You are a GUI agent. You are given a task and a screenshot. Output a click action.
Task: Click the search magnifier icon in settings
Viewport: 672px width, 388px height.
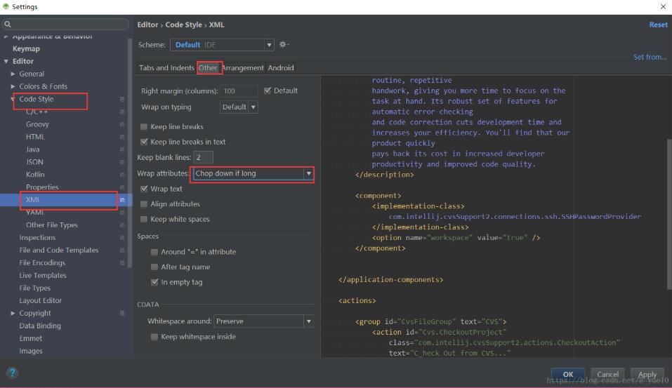[8, 25]
